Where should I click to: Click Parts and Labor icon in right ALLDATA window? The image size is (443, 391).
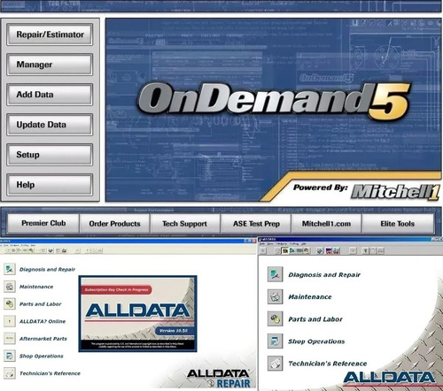276,318
